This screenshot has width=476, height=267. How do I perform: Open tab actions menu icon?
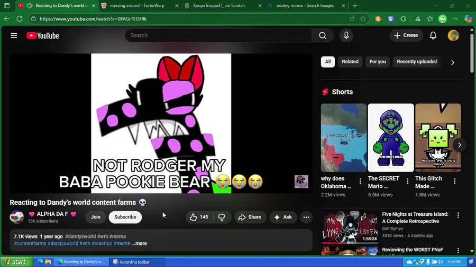tap(7, 5)
